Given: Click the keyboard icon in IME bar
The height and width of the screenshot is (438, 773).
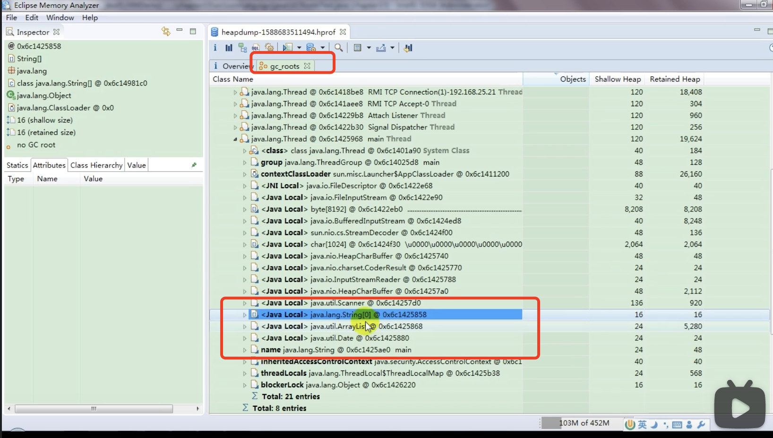Looking at the screenshot, I should pyautogui.click(x=677, y=425).
